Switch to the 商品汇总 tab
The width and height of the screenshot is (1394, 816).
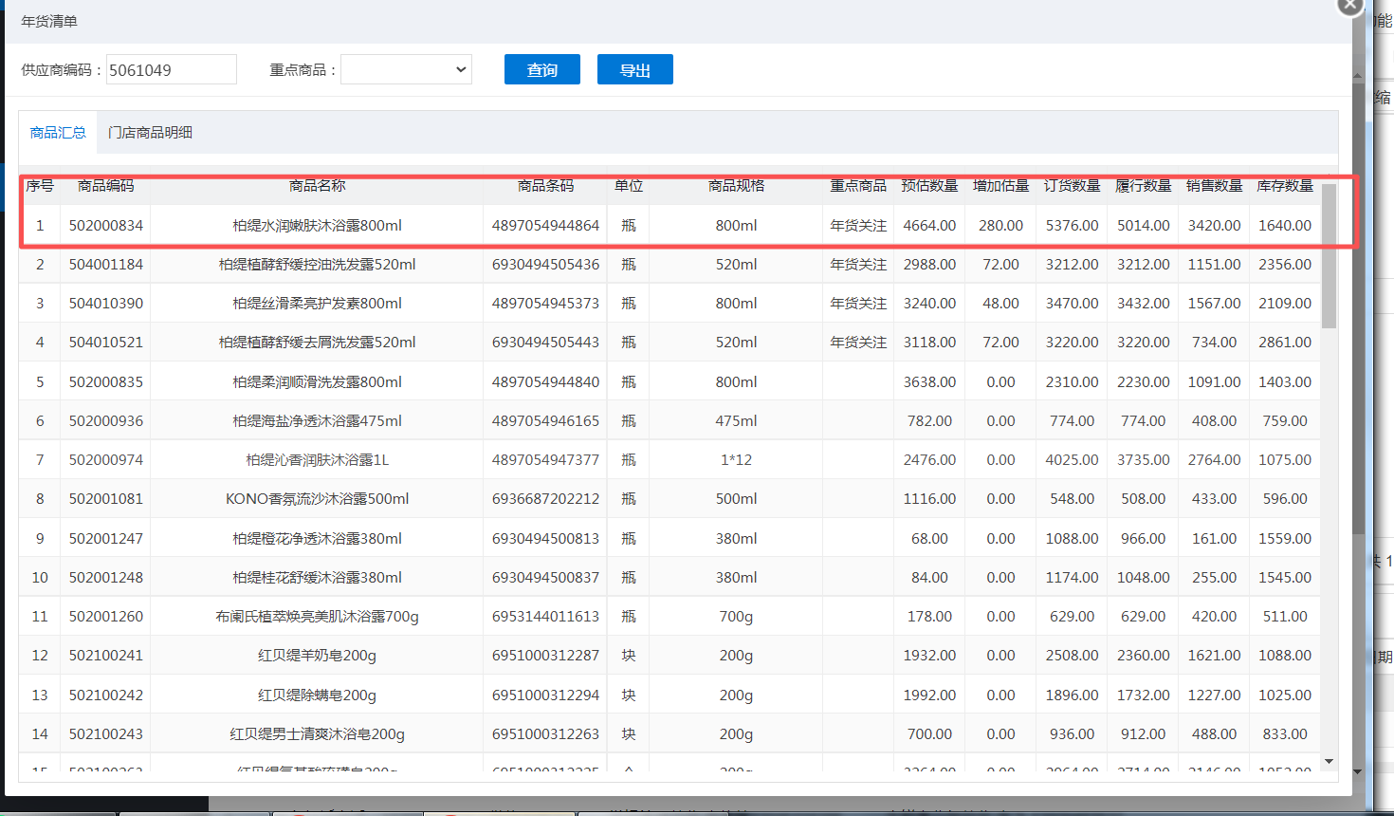[x=58, y=133]
